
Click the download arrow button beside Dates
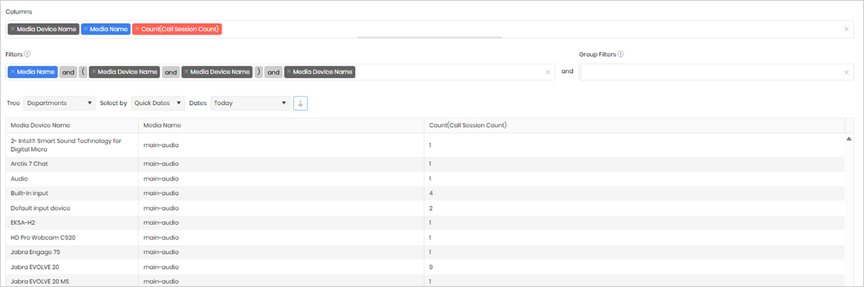click(x=301, y=103)
